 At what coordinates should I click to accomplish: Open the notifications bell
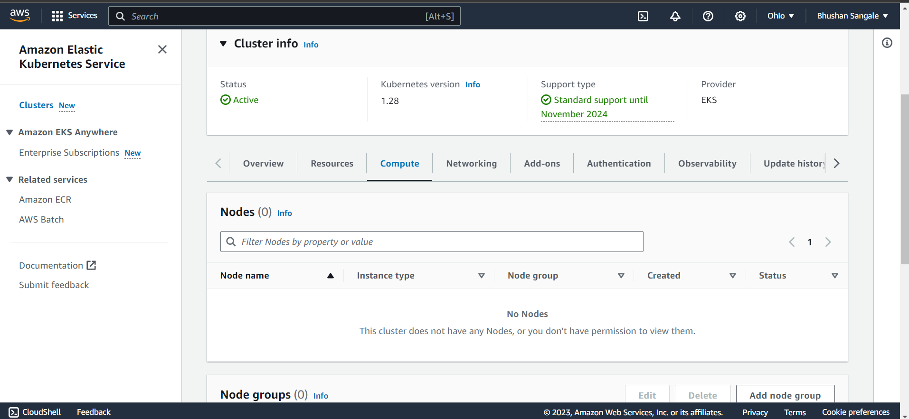(x=675, y=16)
